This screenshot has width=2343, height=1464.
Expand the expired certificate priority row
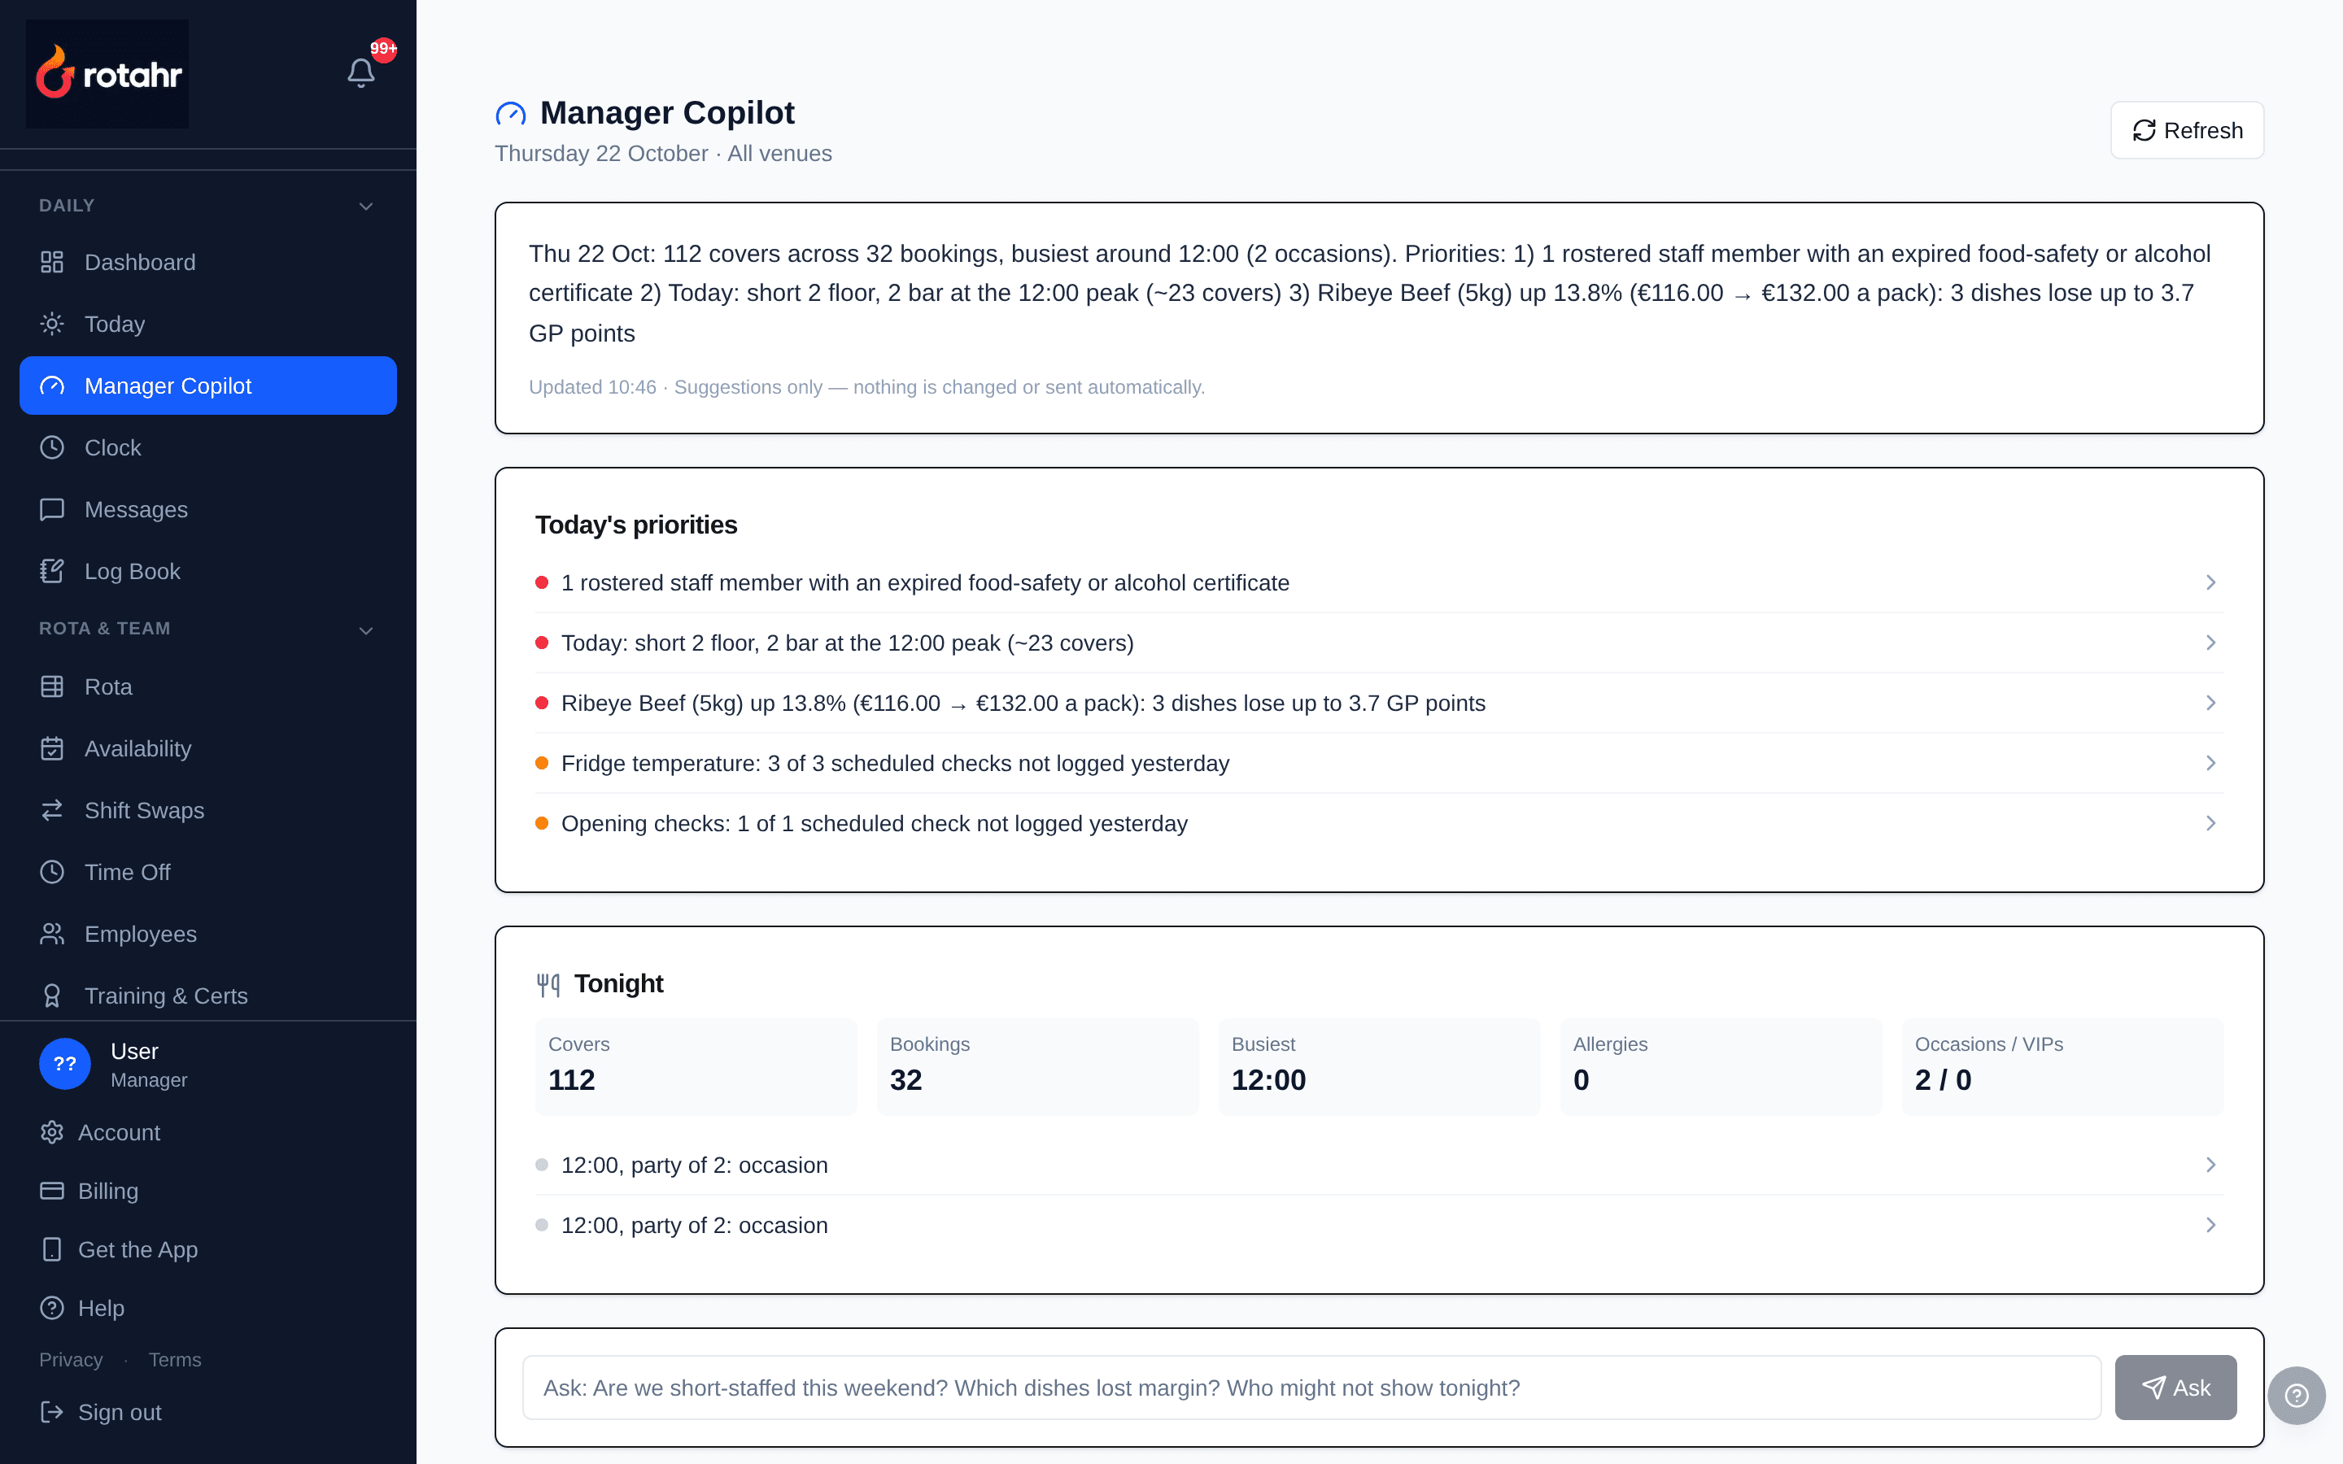(x=1379, y=583)
